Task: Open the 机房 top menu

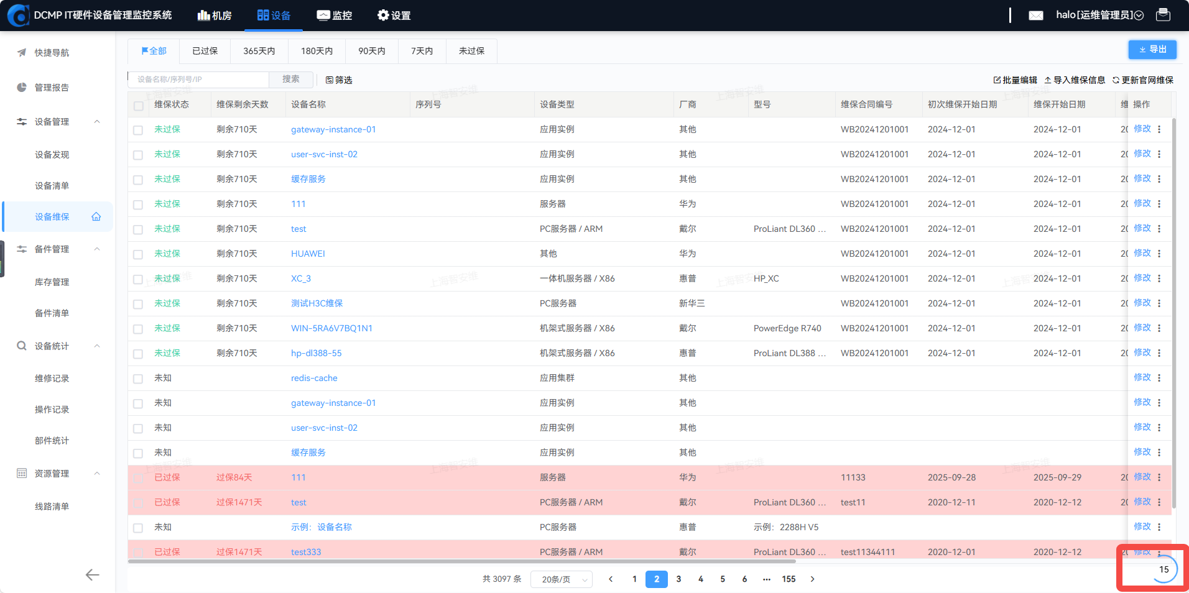Action: pyautogui.click(x=215, y=16)
